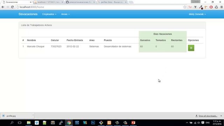
Task: Click the date 2012-02-22 cell
Action: click(72, 47)
